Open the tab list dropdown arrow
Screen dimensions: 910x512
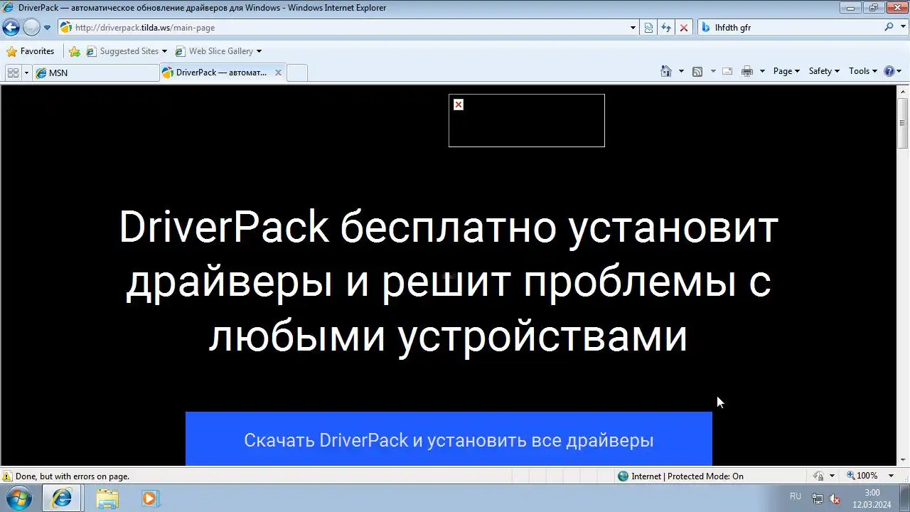[x=26, y=73]
